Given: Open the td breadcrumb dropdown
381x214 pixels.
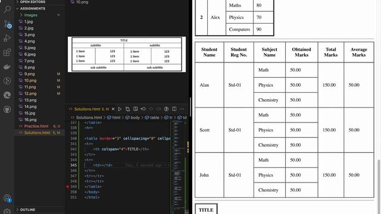Looking at the screenshot, I should click(182, 118).
